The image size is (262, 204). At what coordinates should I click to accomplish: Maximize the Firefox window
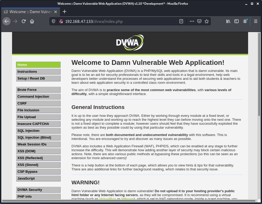point(252,4)
